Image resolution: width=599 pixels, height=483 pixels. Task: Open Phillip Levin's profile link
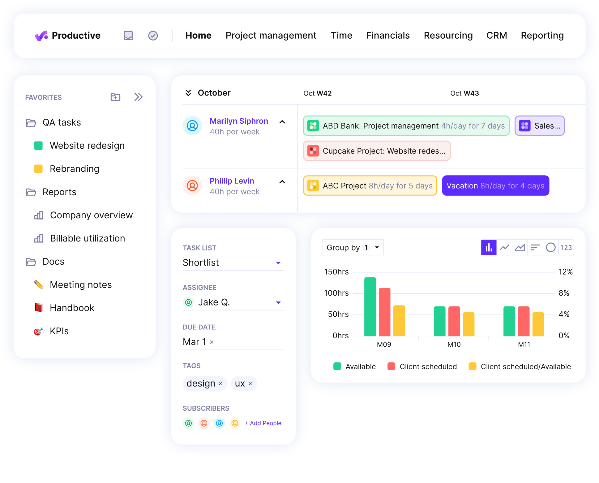click(232, 181)
